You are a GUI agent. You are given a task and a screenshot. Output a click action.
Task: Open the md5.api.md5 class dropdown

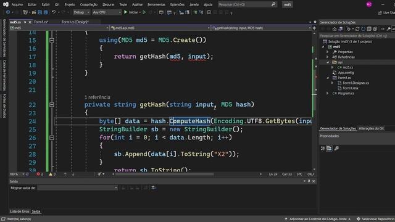click(x=160, y=28)
